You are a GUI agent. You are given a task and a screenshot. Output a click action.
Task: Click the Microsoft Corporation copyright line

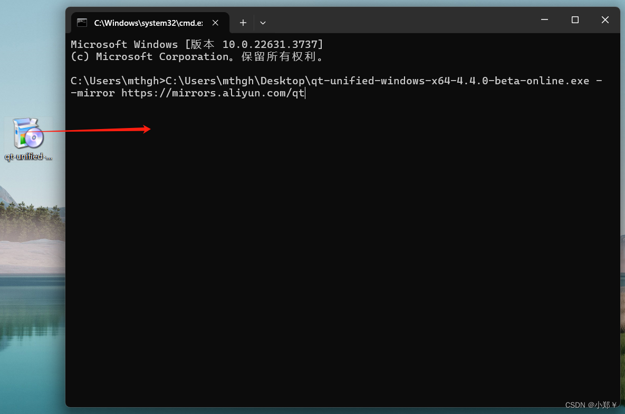[x=197, y=56]
